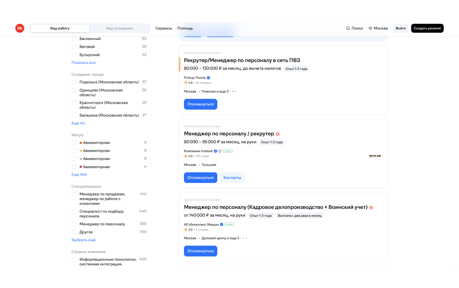Check Одинцово (Московская область) filter

[x=74, y=90]
